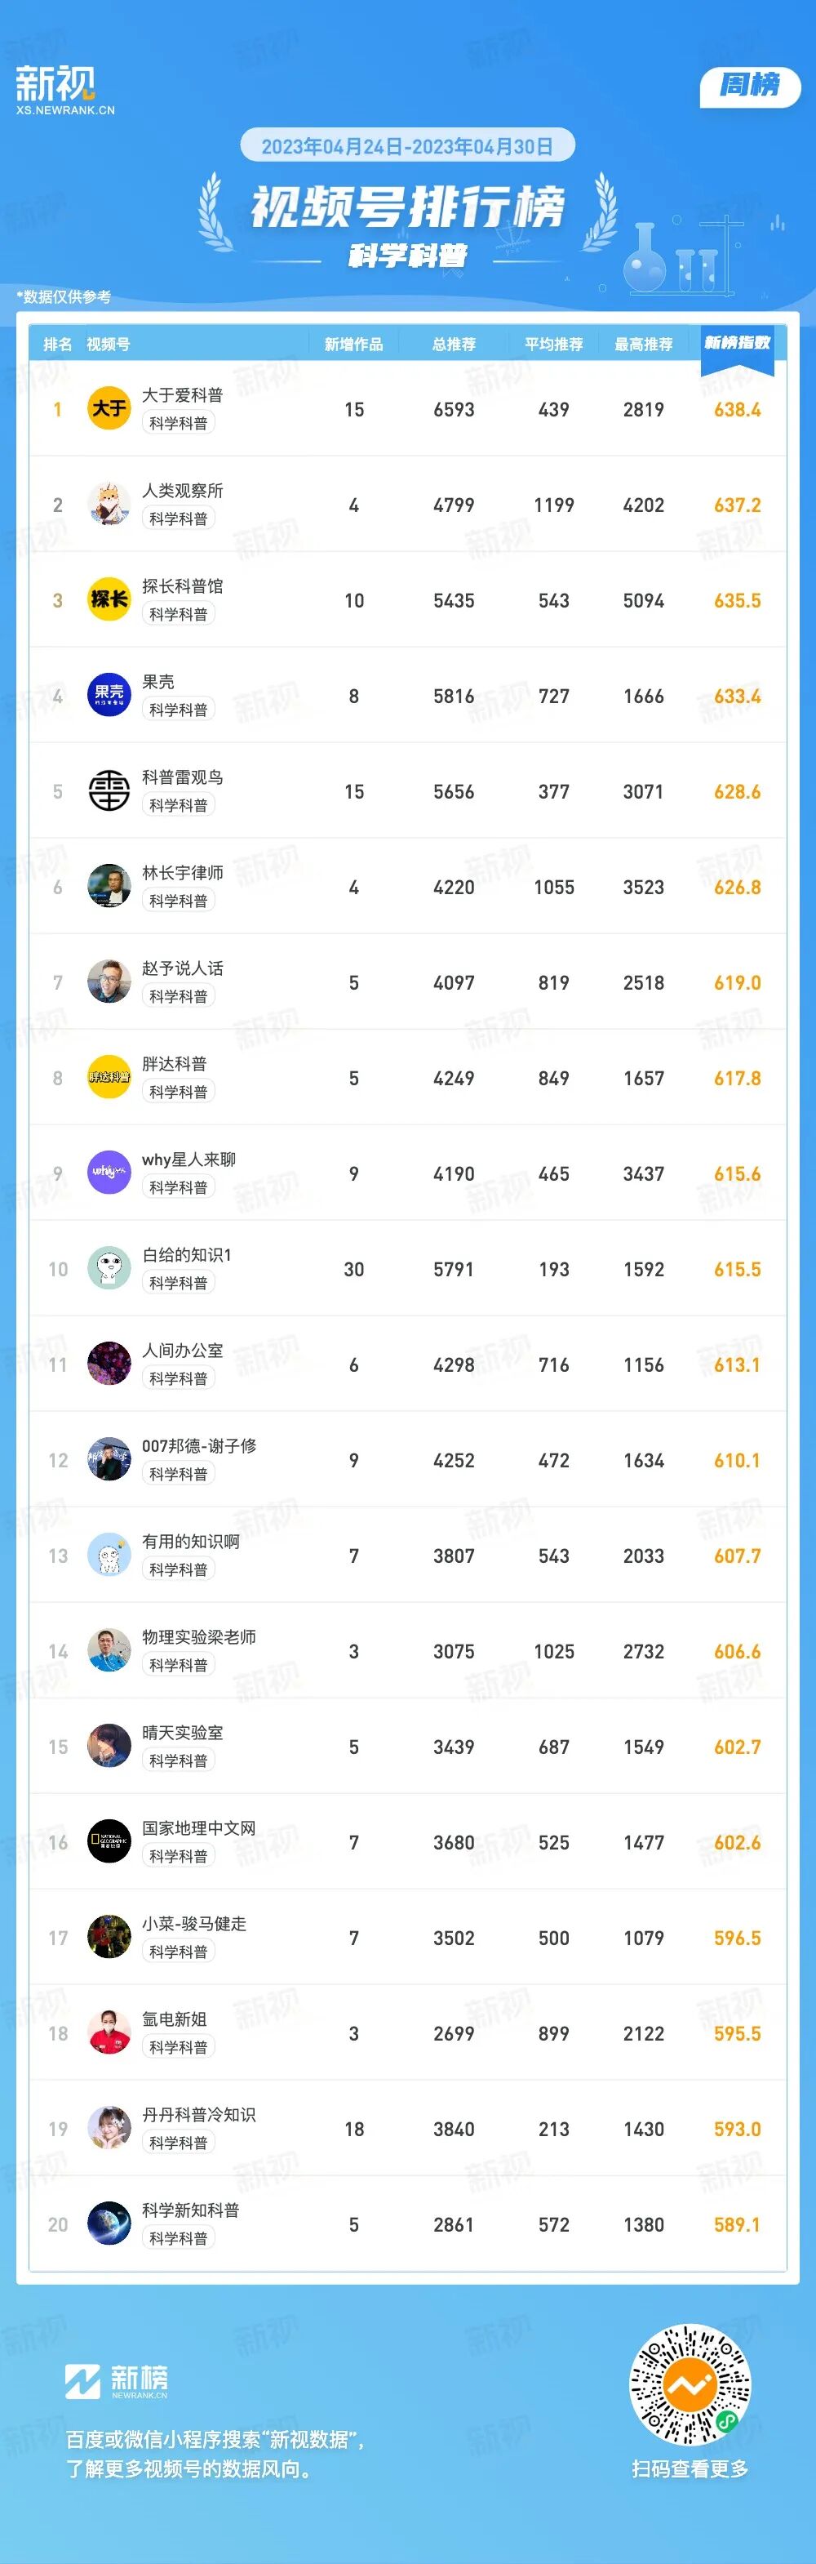The image size is (816, 2564).
Task: Select the why星人来聊 purple avatar
Action: [x=109, y=1173]
